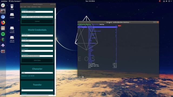Open the Character selection dropdown
This screenshot has height=97, width=173.
click(37, 73)
